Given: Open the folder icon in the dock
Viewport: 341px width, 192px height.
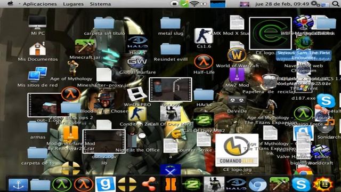Looking at the screenshot, I should (40, 185).
